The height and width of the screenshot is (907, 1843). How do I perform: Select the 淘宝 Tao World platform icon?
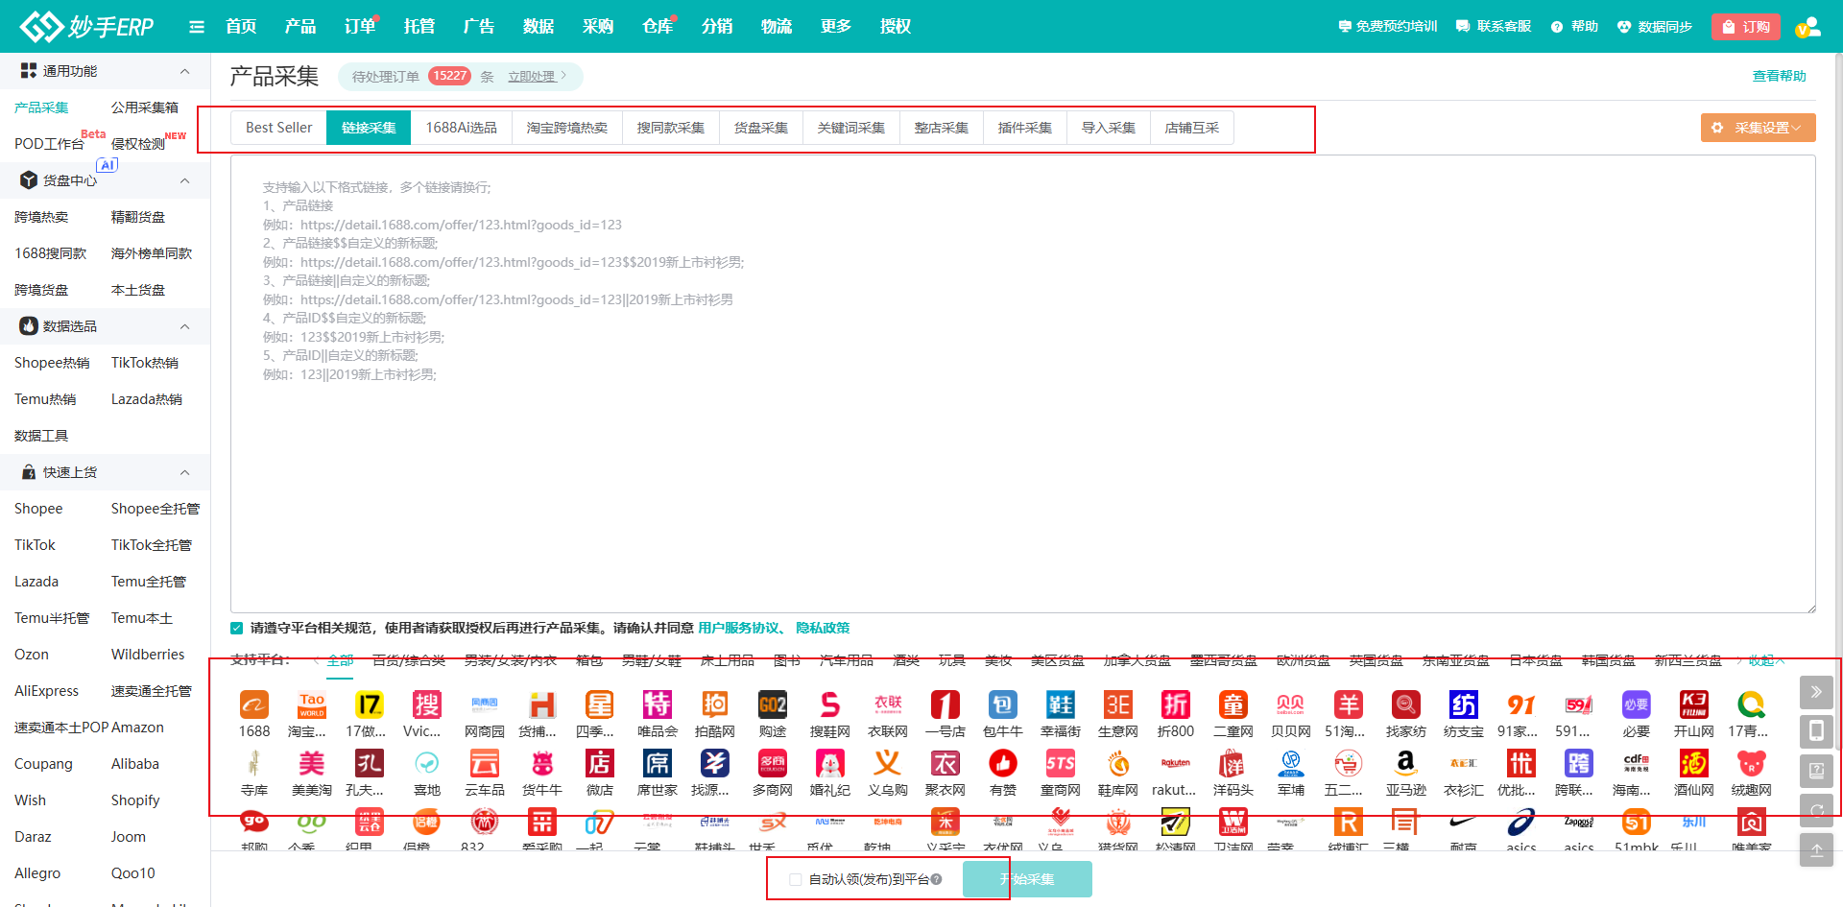point(312,705)
